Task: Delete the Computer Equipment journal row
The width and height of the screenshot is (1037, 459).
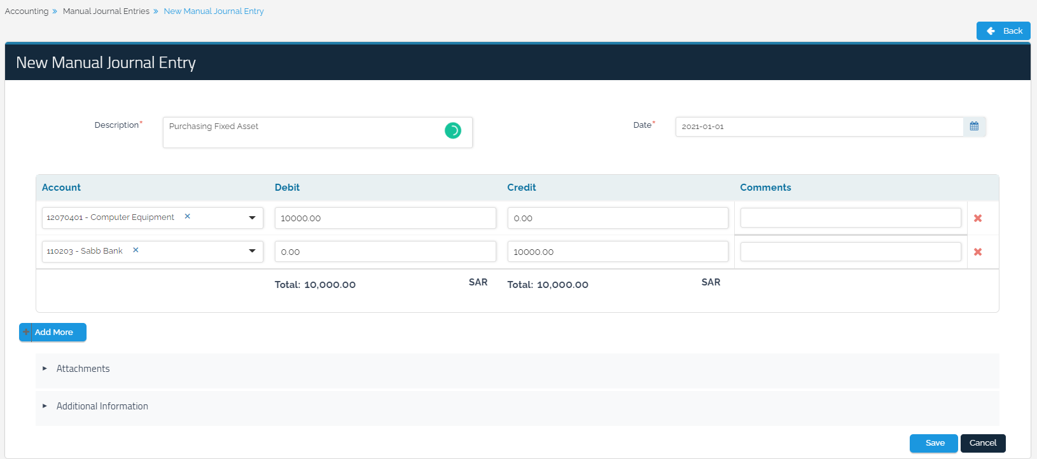Action: tap(978, 218)
